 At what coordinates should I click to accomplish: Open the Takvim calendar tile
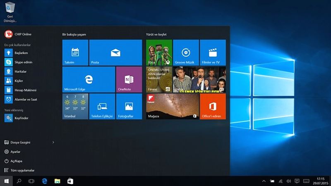click(75, 52)
